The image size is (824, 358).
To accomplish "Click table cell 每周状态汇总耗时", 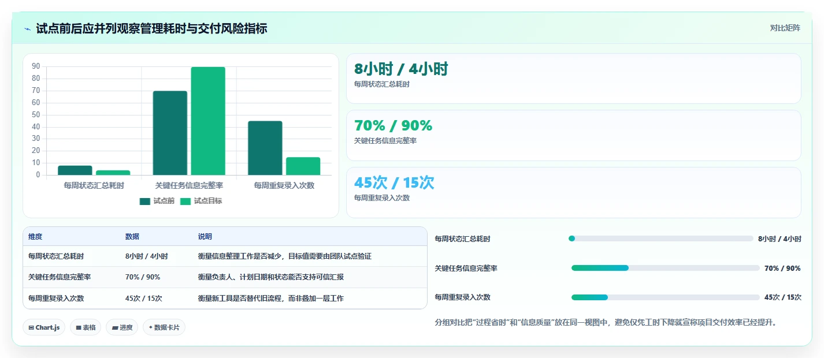I will 56,256.
